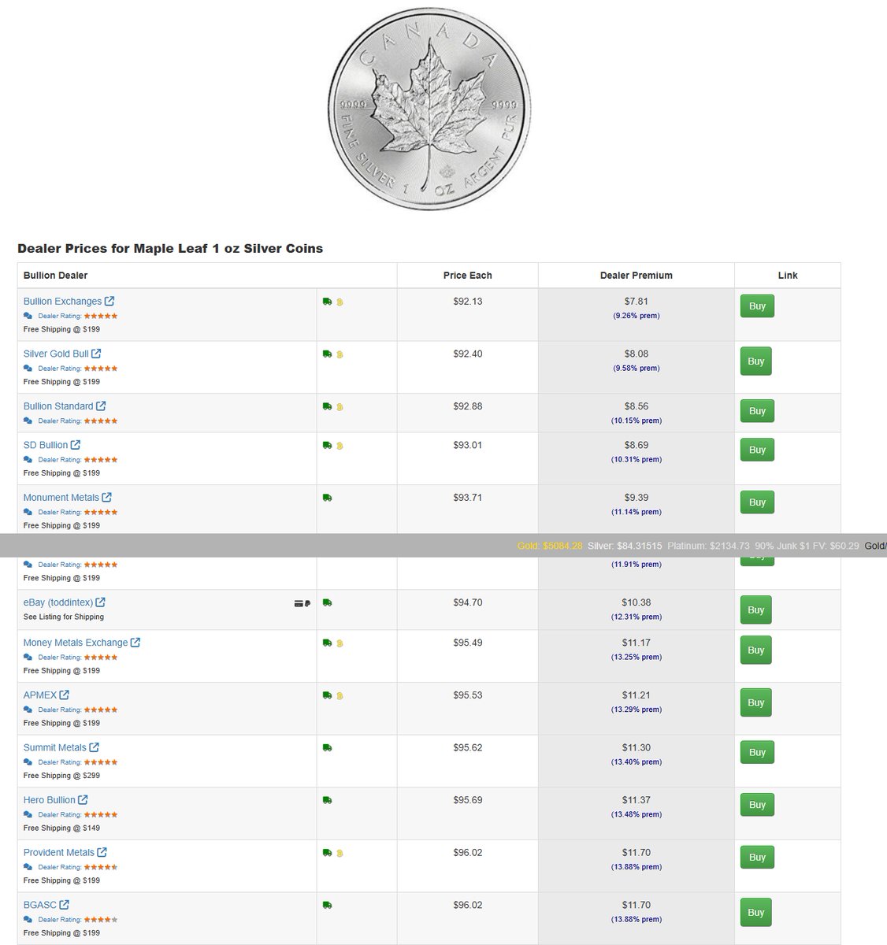Image resolution: width=887 pixels, height=945 pixels.
Task: Click Buy in the eBay (toddintex) row
Action: [x=756, y=610]
